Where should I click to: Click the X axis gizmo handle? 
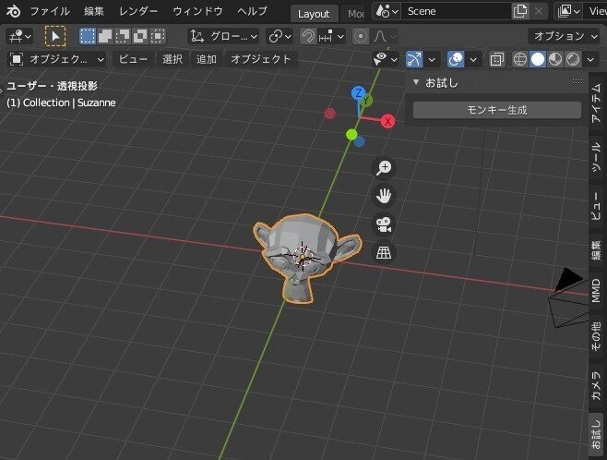pyautogui.click(x=387, y=121)
